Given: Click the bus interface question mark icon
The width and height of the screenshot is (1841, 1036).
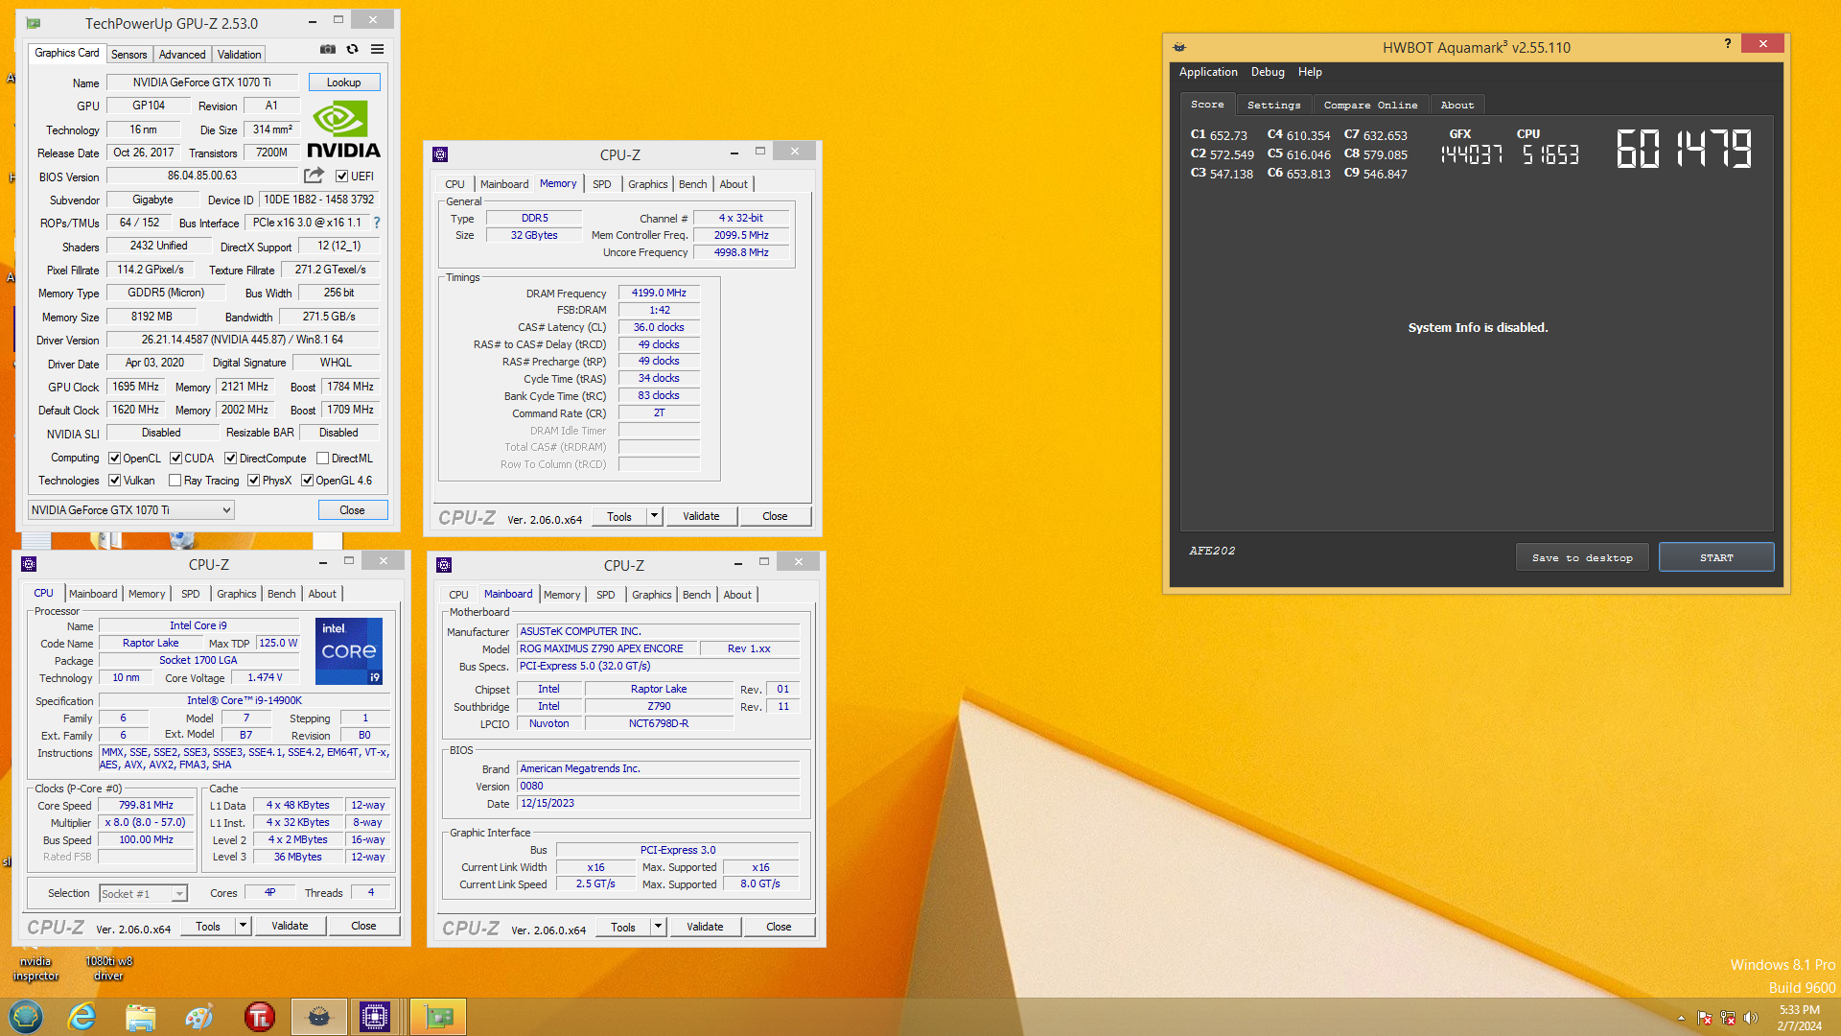Looking at the screenshot, I should point(377,223).
